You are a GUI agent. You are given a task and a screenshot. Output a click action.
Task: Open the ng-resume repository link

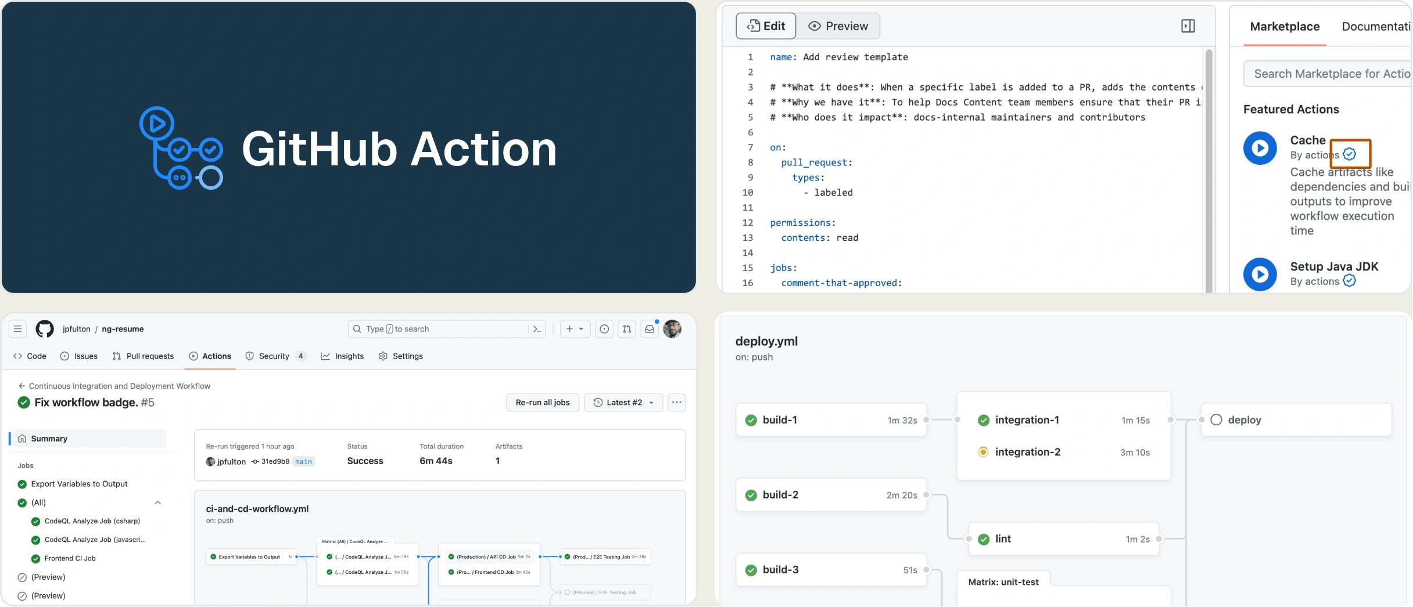(123, 329)
